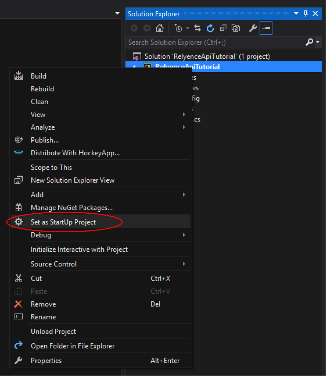
Task: Toggle the Preview Selected Items button
Action: pyautogui.click(x=266, y=28)
